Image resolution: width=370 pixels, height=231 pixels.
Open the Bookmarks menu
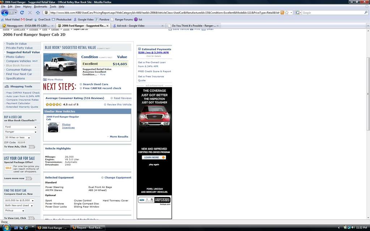click(40, 6)
